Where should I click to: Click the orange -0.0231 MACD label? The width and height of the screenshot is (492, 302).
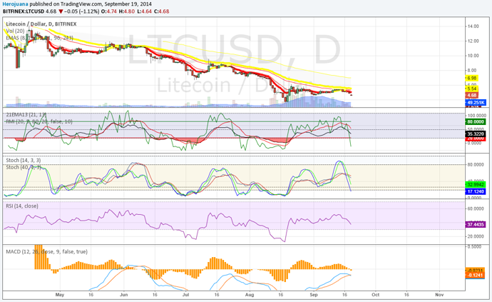(476, 270)
